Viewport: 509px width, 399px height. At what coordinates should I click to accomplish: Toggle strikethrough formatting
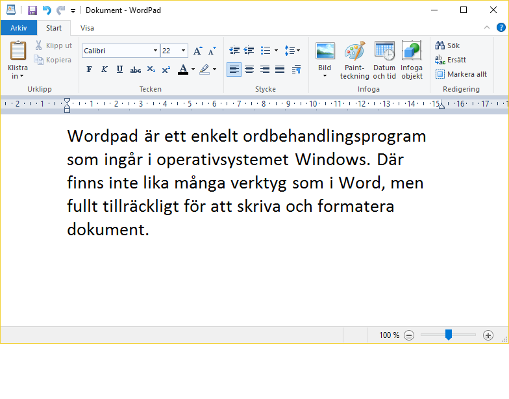pos(135,70)
